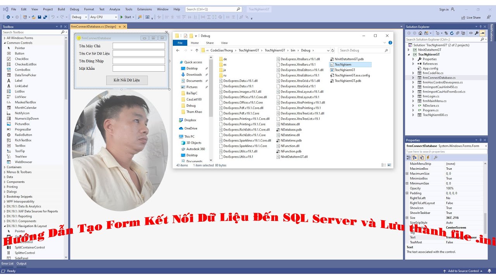Open the Build menu

coord(61,9)
